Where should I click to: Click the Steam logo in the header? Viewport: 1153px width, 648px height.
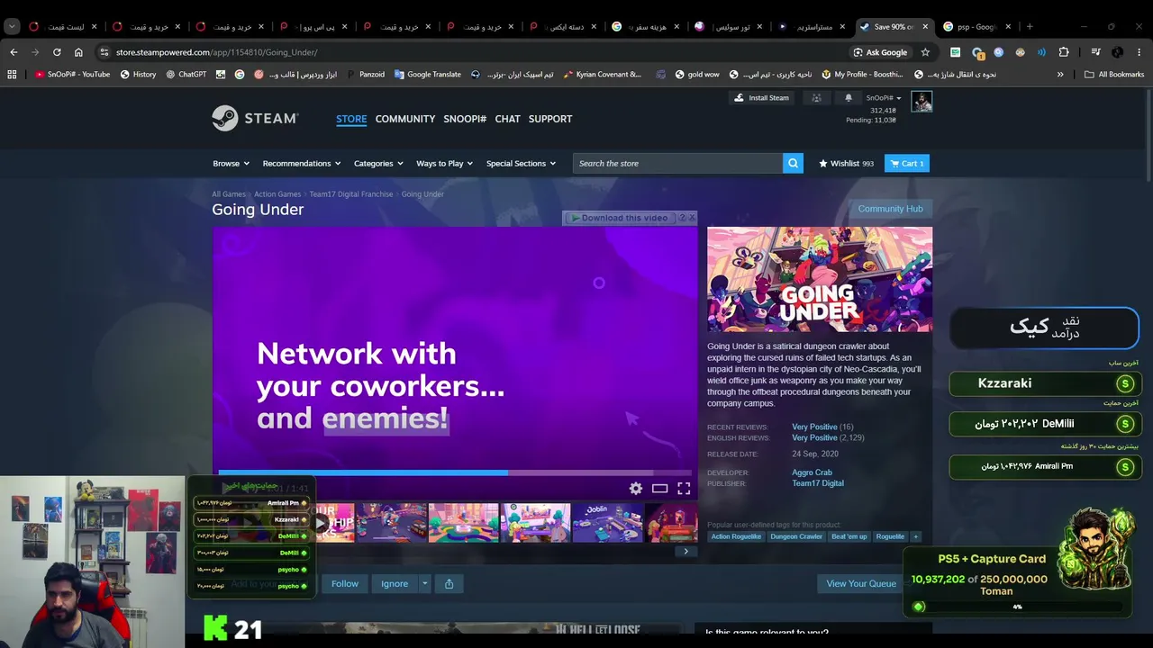pyautogui.click(x=255, y=118)
